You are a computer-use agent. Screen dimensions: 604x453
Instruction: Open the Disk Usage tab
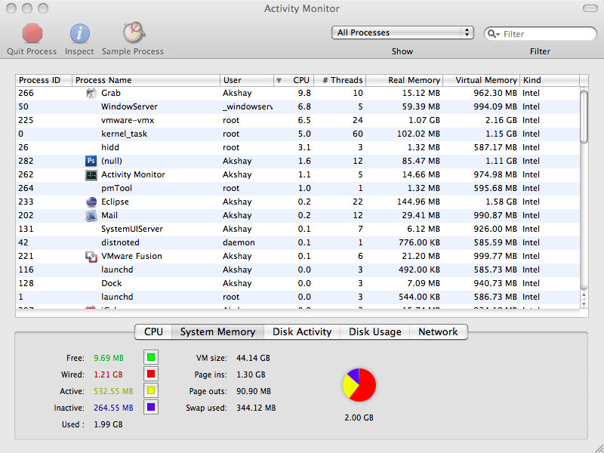point(374,332)
